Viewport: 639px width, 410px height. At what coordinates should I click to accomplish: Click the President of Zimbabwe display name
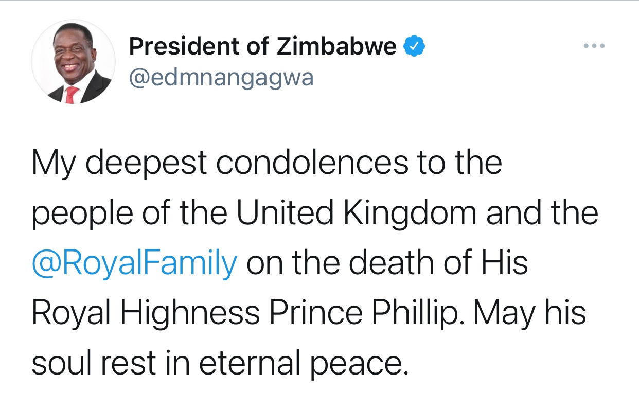[262, 47]
